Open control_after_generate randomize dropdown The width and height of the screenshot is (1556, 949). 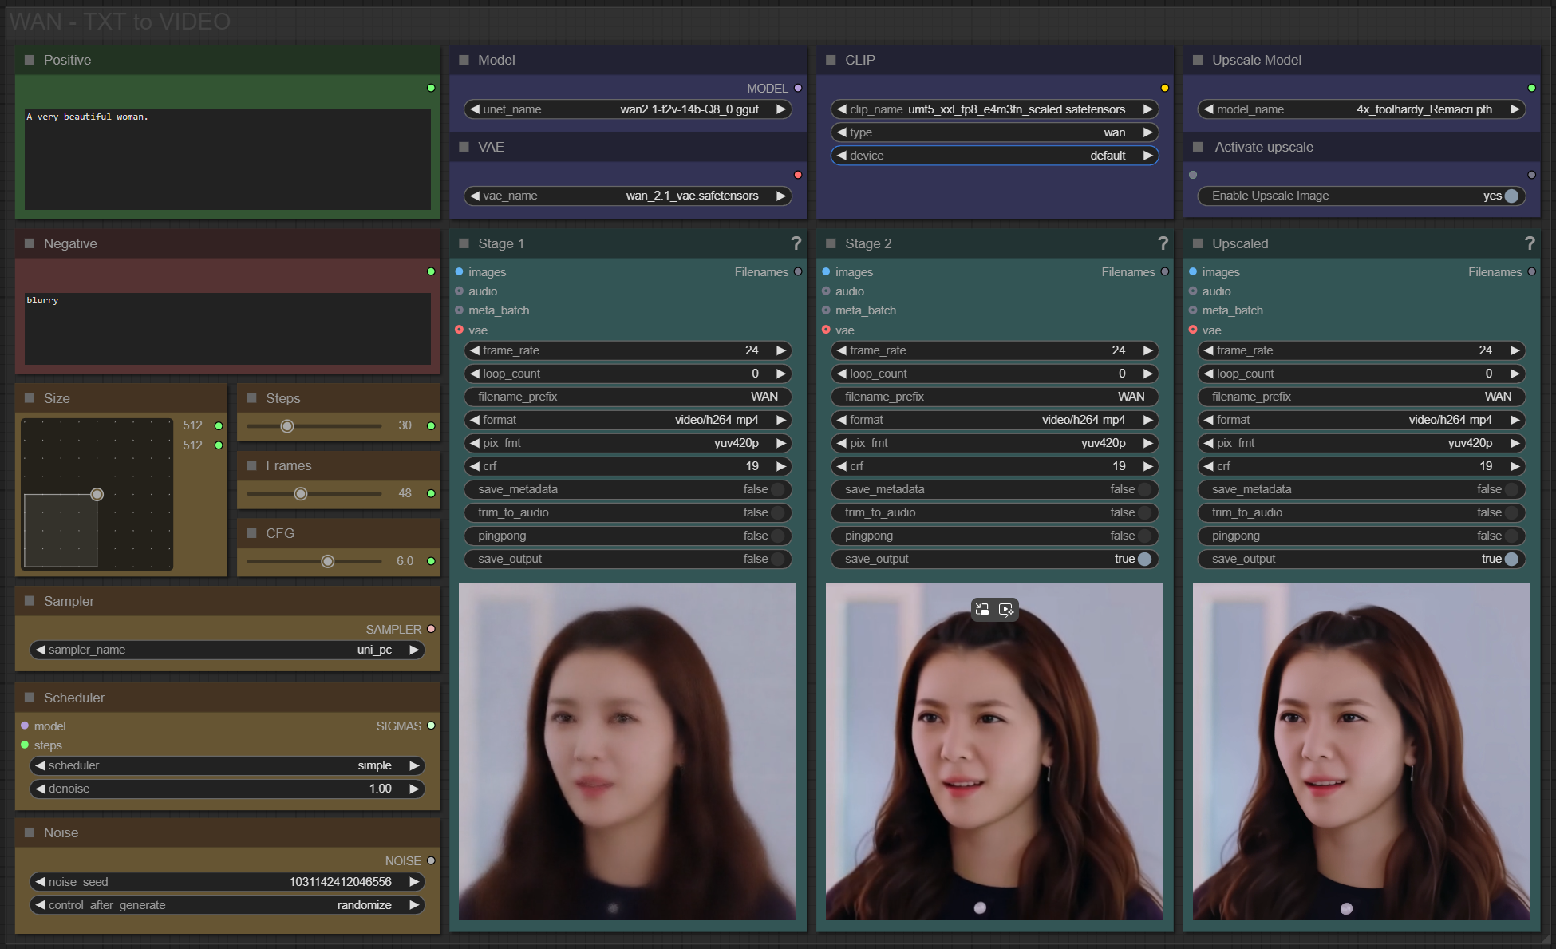click(x=227, y=905)
